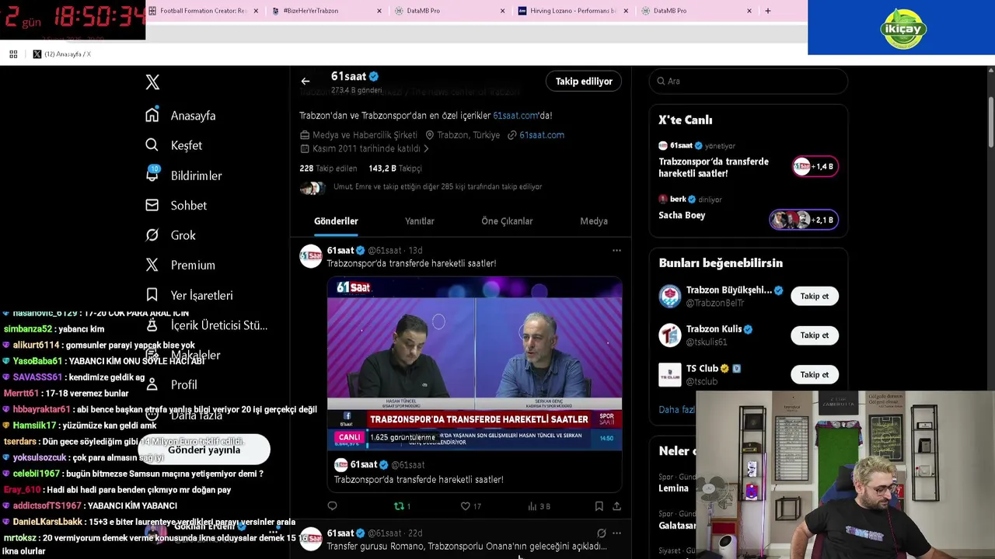Click the tab groups grid icon
The height and width of the screenshot is (559, 995).
pyautogui.click(x=13, y=54)
